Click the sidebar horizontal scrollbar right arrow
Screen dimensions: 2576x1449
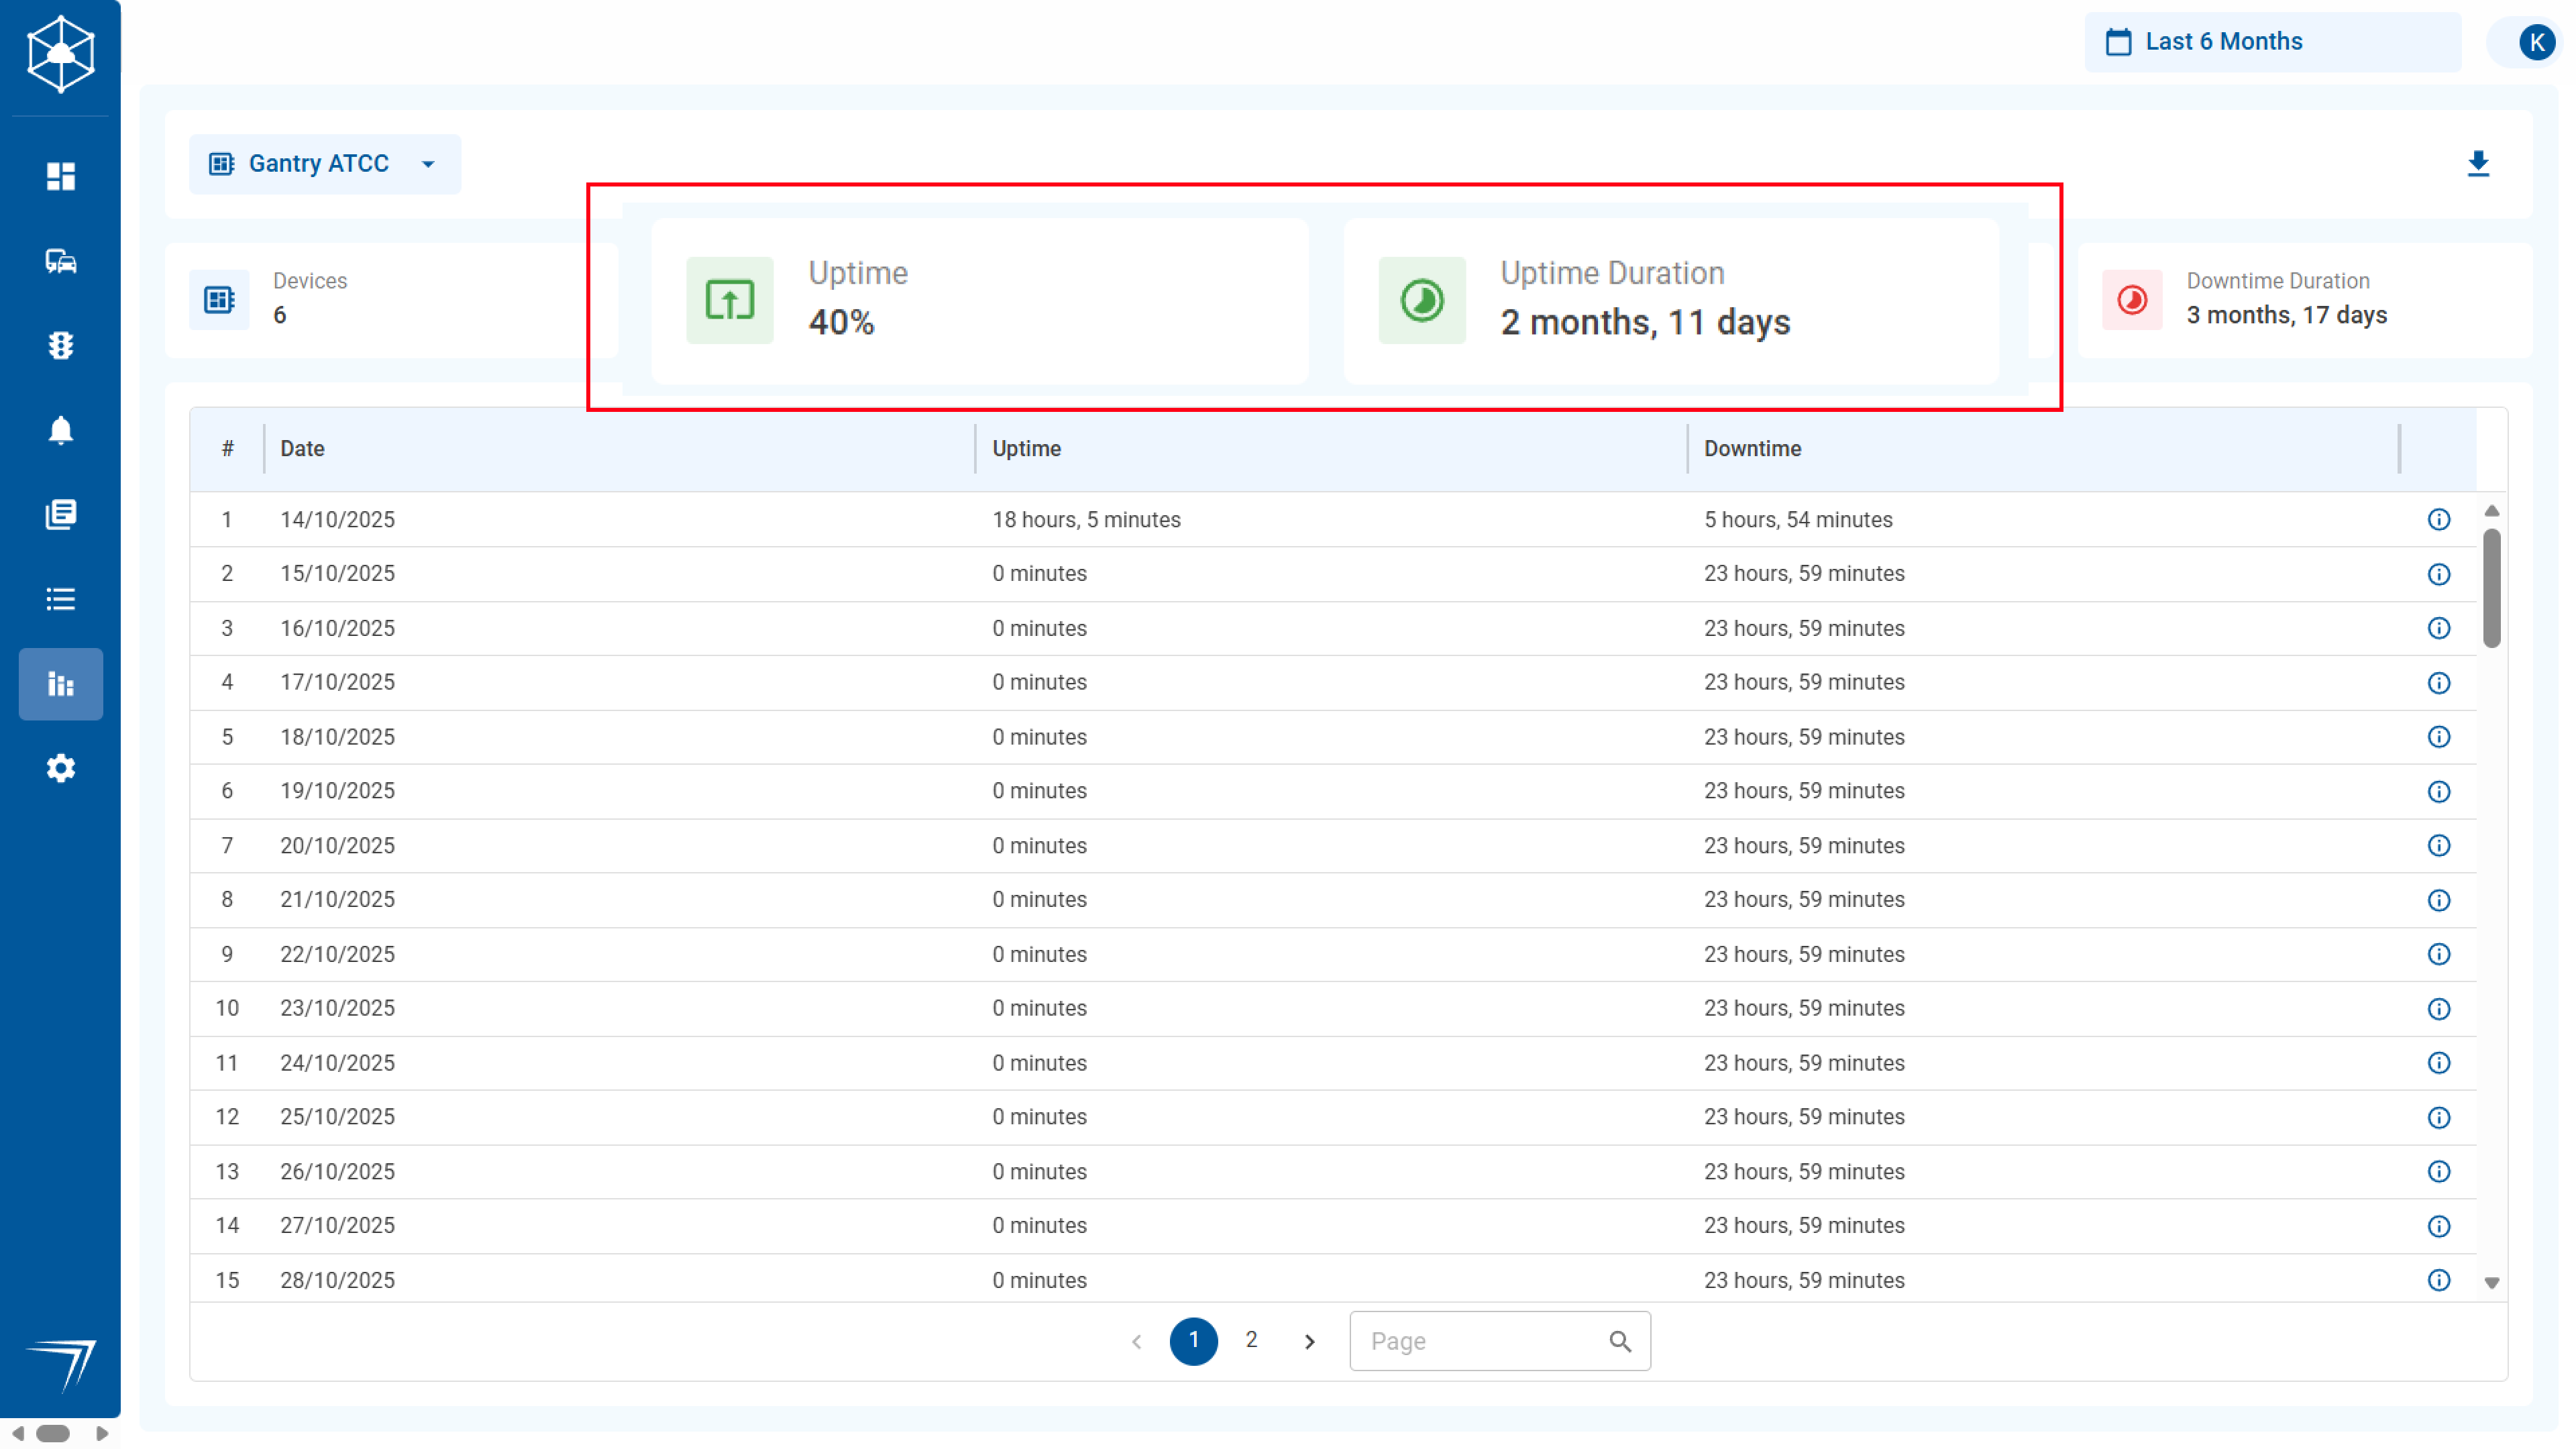pos(102,1433)
